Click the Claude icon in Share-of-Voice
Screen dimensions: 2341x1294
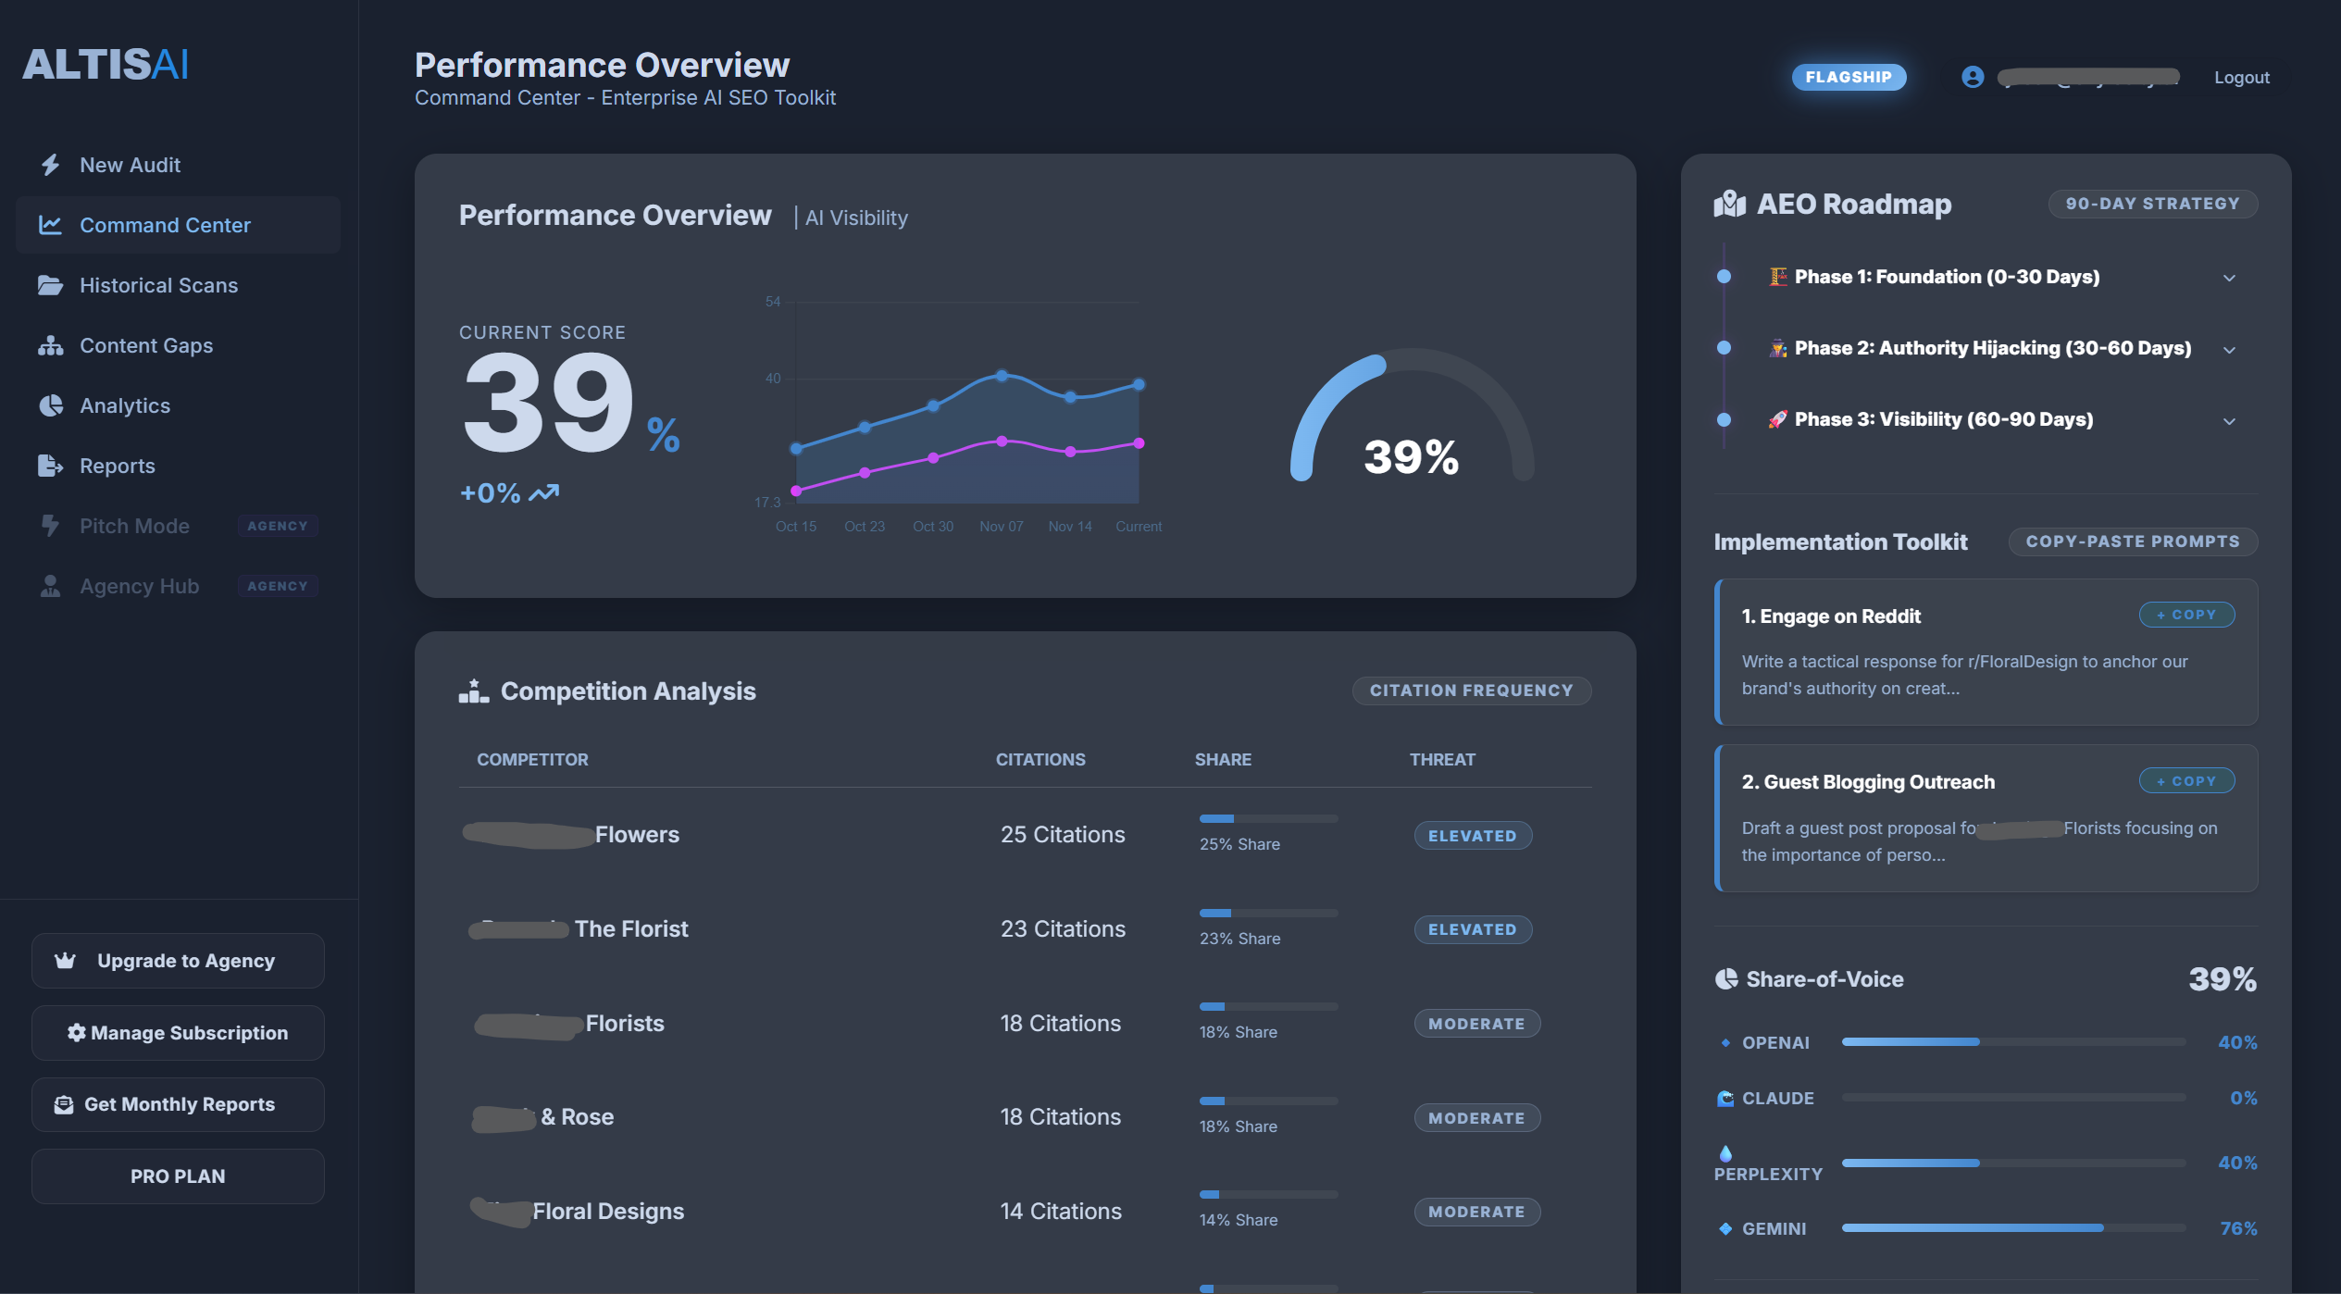[1725, 1099]
